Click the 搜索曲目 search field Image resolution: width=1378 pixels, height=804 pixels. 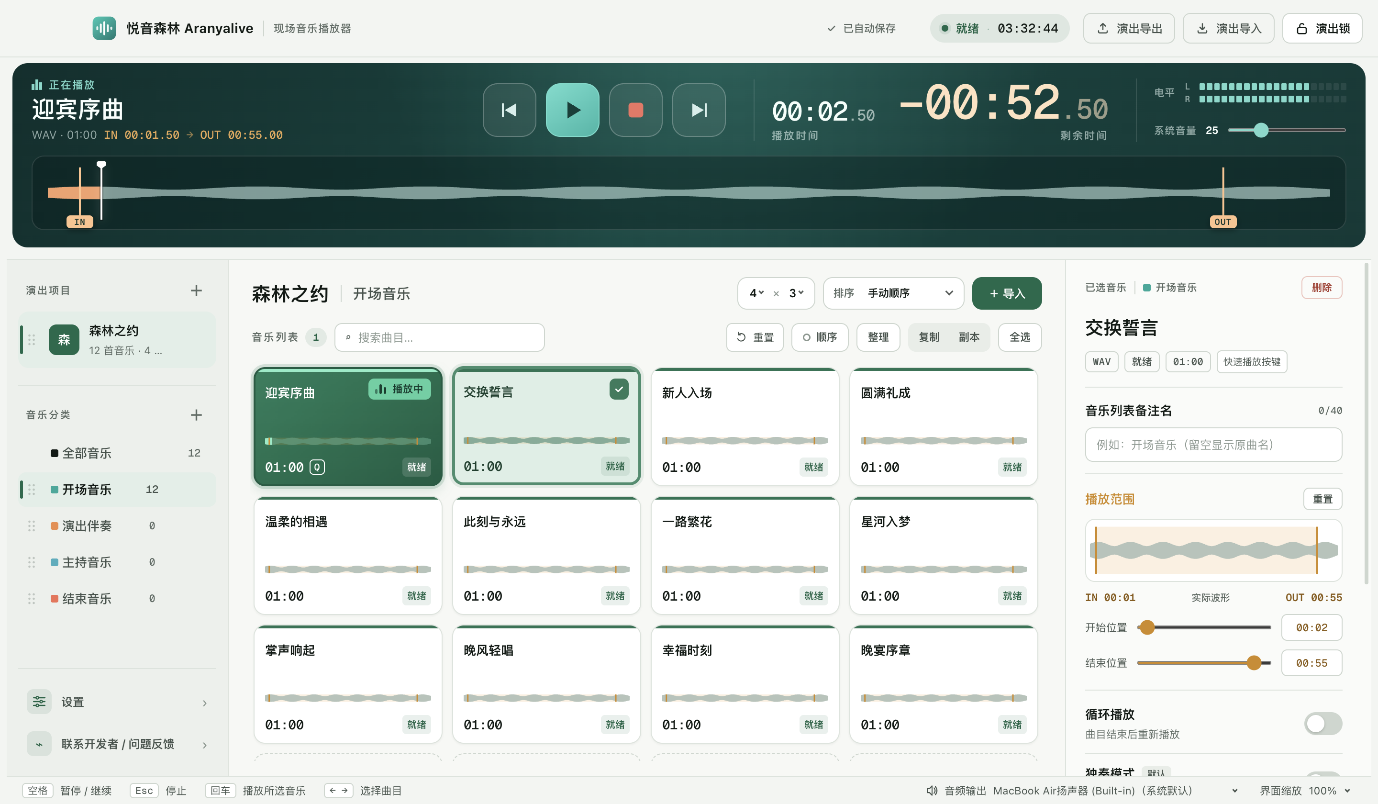click(440, 337)
